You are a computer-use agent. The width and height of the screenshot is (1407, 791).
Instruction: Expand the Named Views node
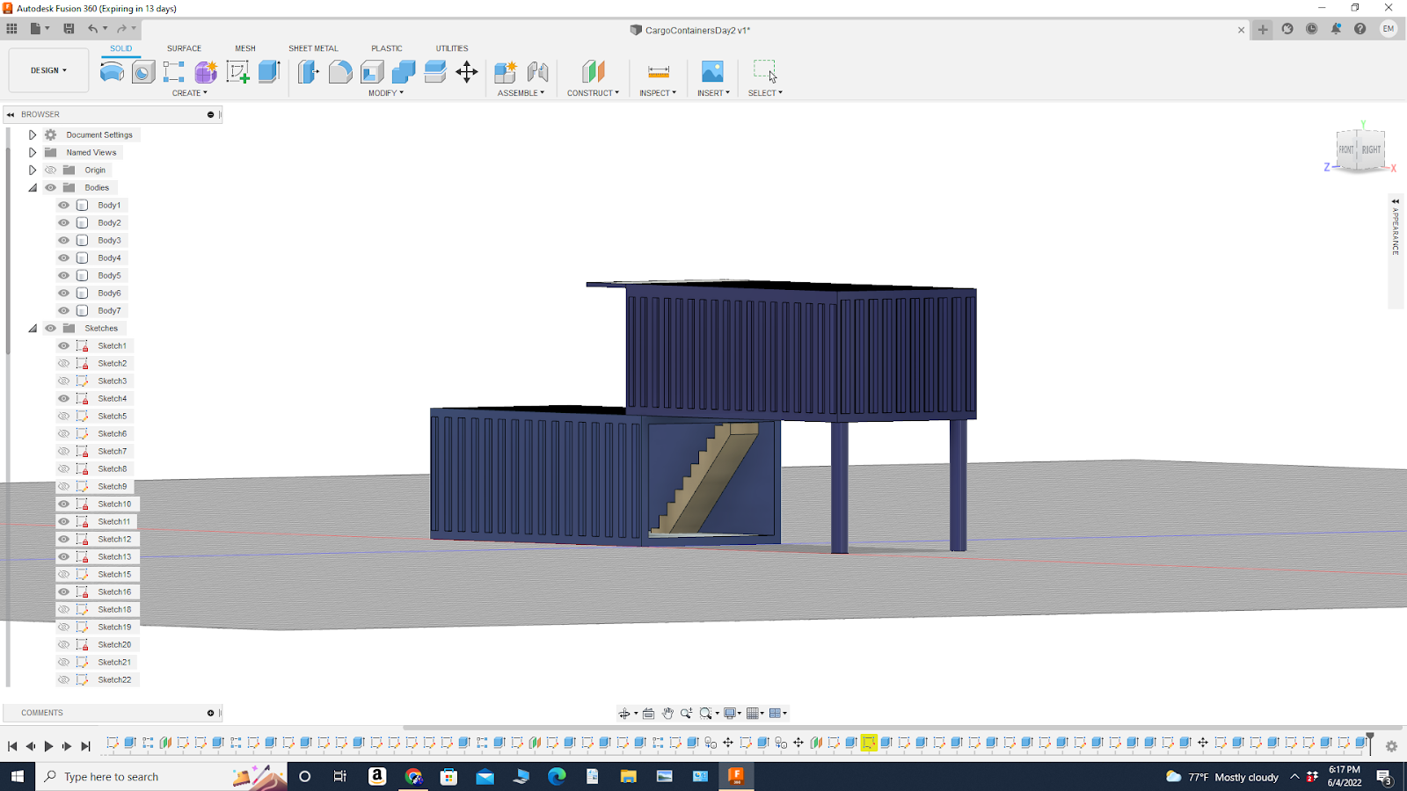point(33,152)
